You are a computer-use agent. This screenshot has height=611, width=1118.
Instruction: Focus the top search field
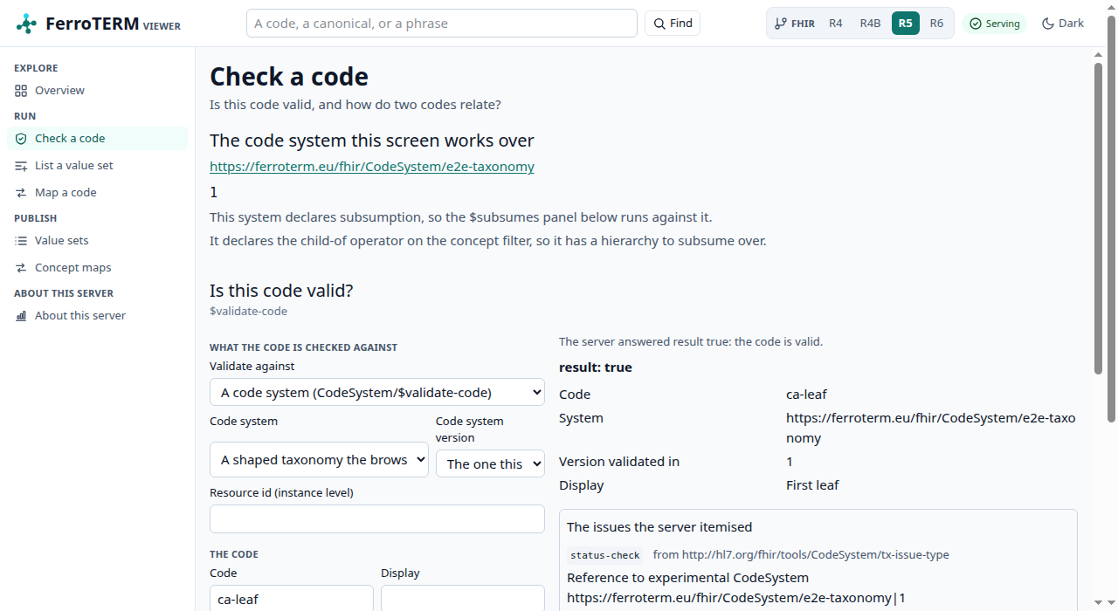[x=442, y=24]
